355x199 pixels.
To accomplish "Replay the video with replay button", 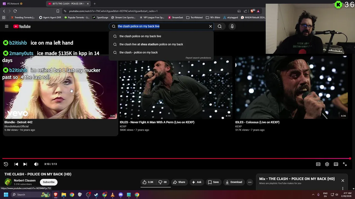I will point(6,164).
